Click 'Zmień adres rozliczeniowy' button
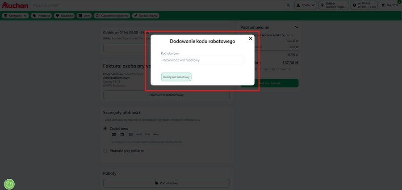This screenshot has height=190, width=402. pos(166,95)
